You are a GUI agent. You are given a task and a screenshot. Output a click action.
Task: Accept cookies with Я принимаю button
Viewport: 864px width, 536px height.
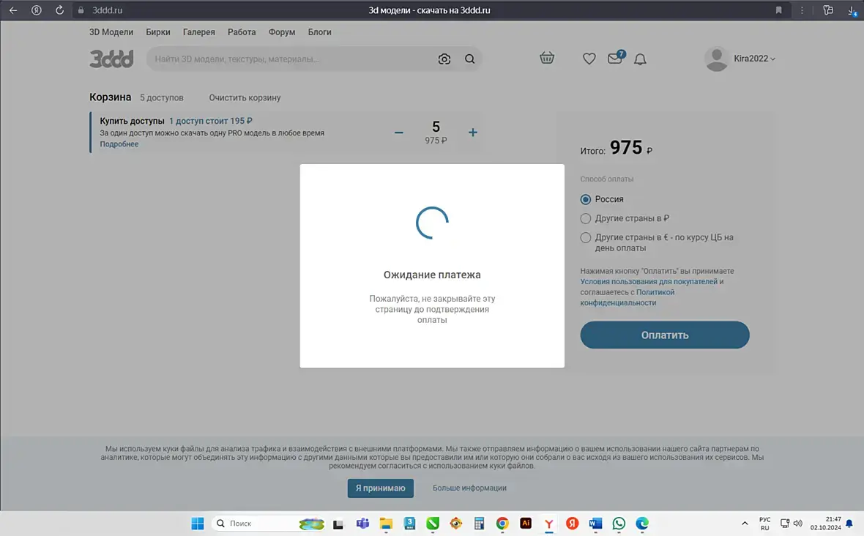380,488
